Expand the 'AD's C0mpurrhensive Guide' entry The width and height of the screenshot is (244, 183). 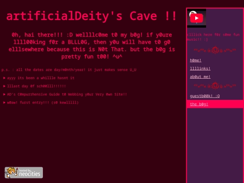coord(65,94)
